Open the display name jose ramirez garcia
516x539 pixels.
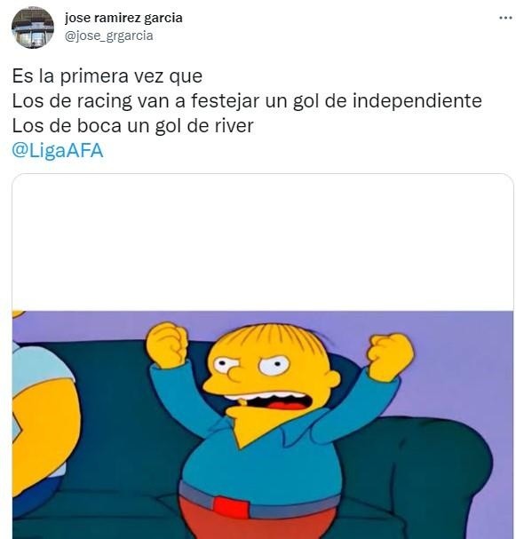point(123,18)
